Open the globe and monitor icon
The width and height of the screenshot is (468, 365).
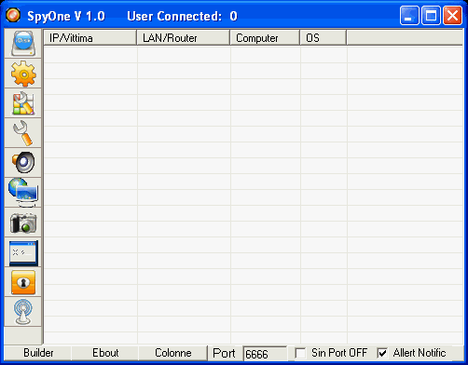tap(23, 193)
